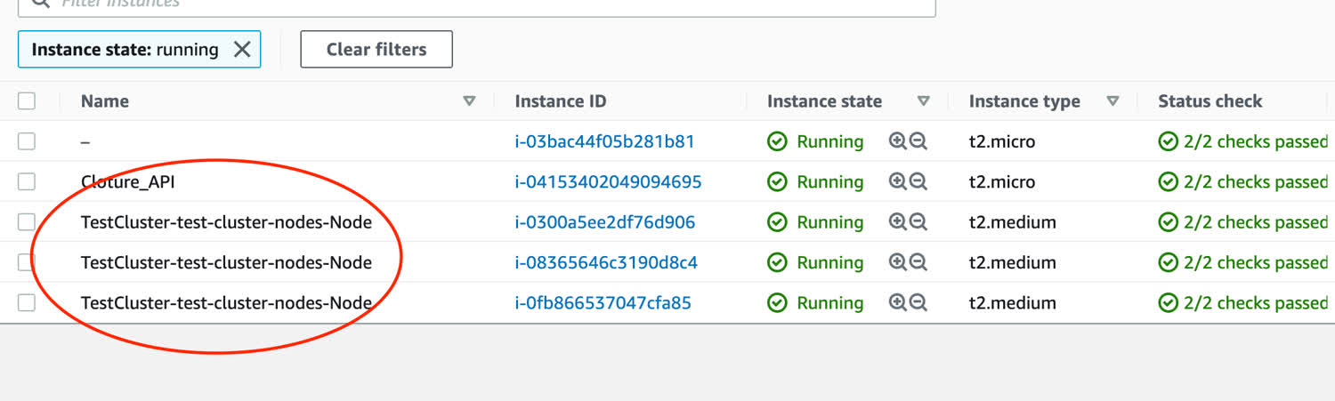
Task: Click zoom-out filter icon for i-0300a5ee2df76d906
Action: tap(918, 222)
